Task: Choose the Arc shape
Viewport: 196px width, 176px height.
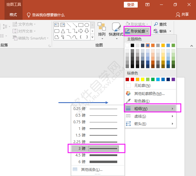Action: click(x=69, y=37)
